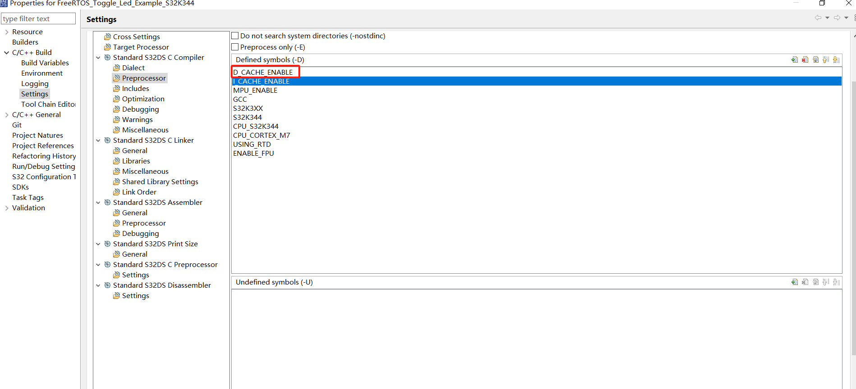Open the Environment page

[x=42, y=73]
